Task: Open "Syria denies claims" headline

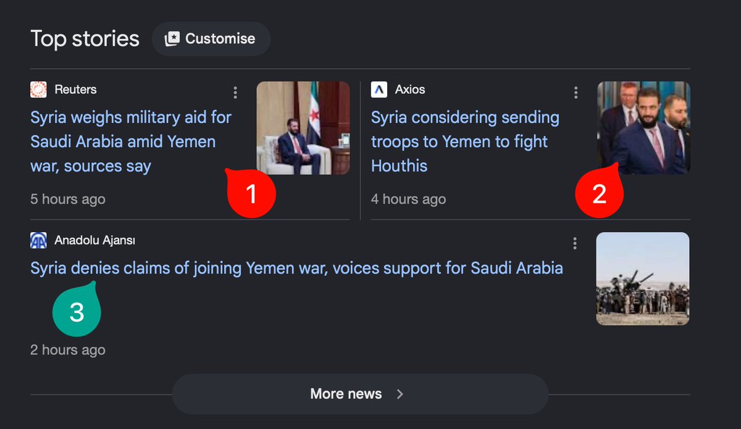Action: tap(296, 268)
